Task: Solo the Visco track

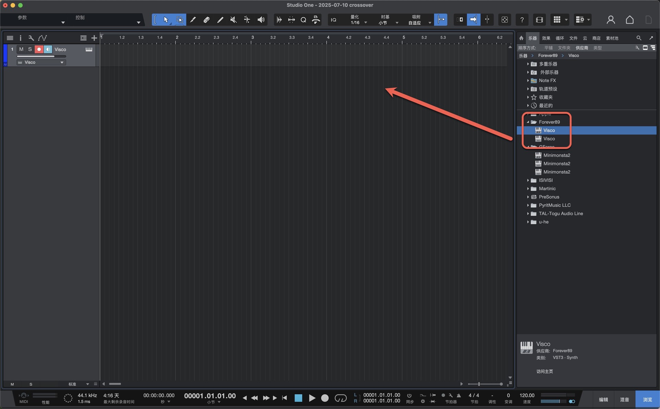Action: click(30, 50)
